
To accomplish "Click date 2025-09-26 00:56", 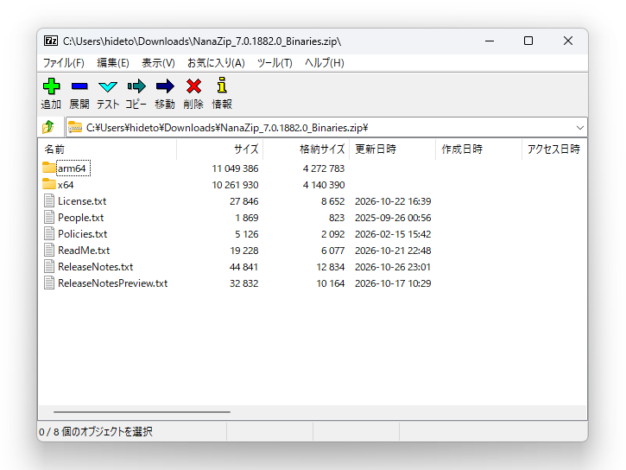I will [x=393, y=218].
